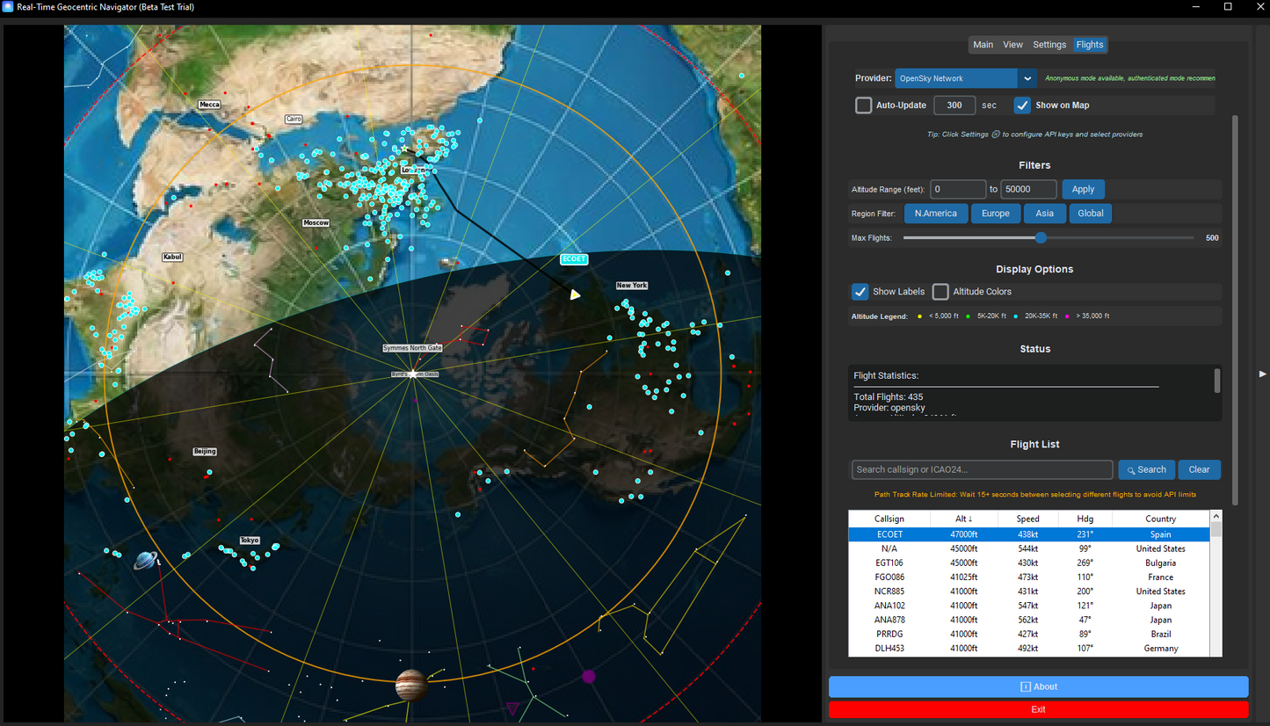Click the white aircraft triangle on the map

pyautogui.click(x=575, y=294)
